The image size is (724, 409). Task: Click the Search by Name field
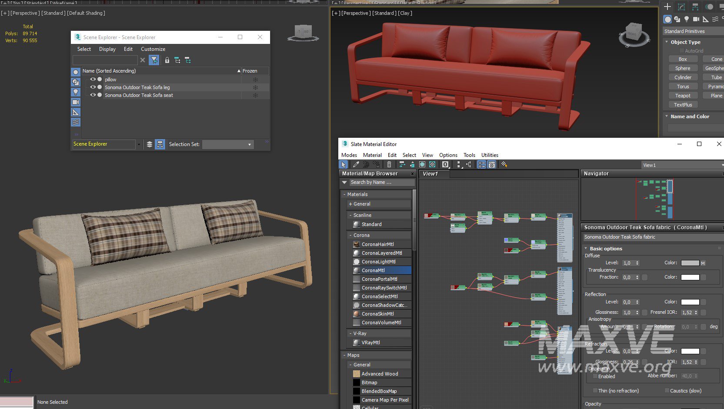click(380, 183)
